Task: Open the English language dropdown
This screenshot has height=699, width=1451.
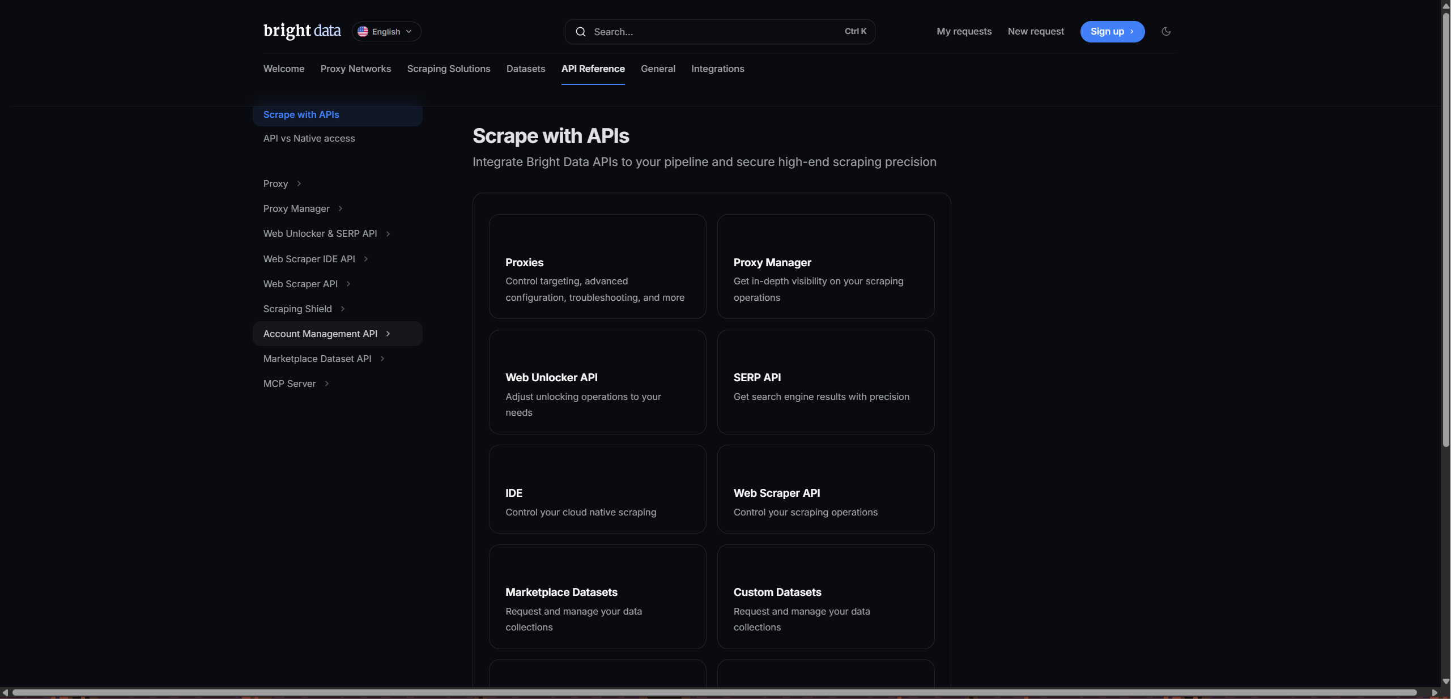Action: point(386,32)
